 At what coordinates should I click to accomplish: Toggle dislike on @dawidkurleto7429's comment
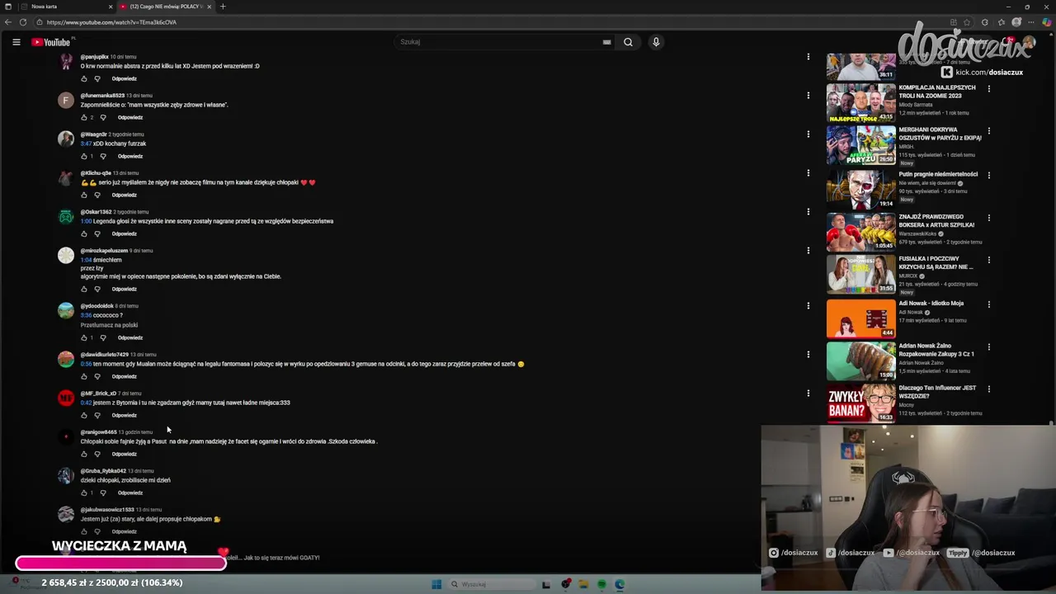click(x=97, y=377)
